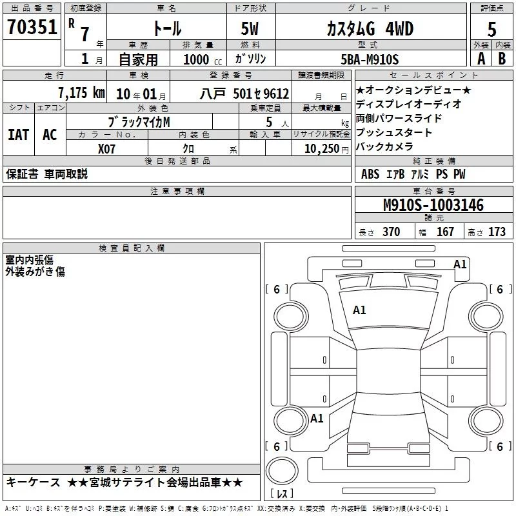Screen dimensions: 516x516
Task: Click the 注意事項欄 header
Action: coord(177,191)
